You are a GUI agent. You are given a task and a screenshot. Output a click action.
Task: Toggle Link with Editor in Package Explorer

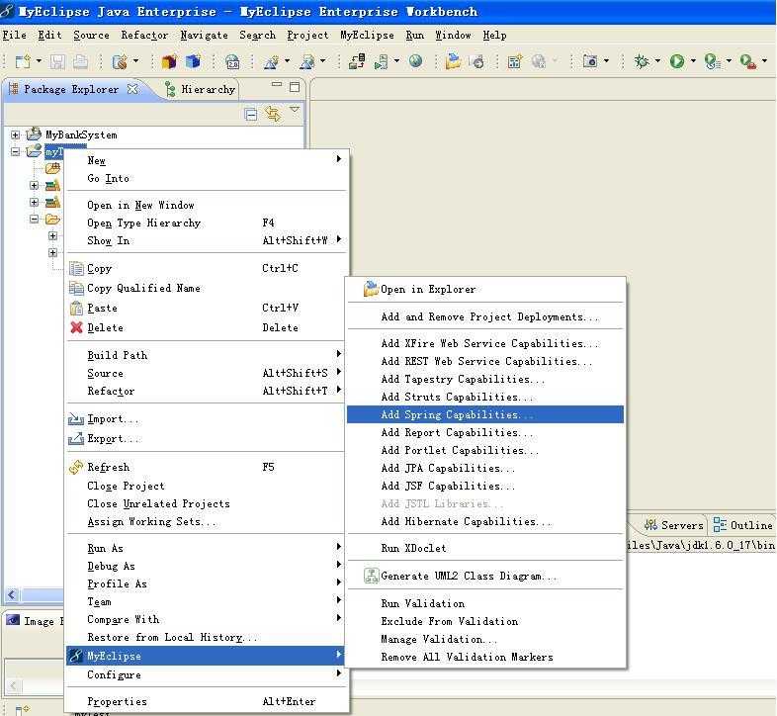pos(273,114)
